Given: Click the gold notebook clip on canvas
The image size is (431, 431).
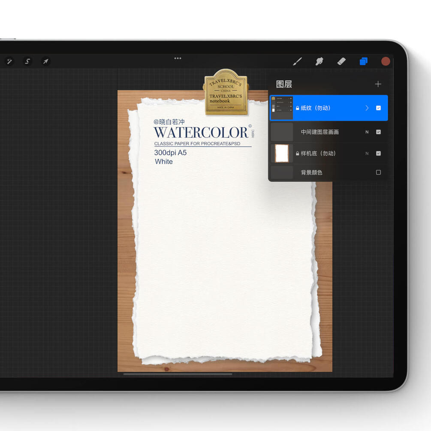Looking at the screenshot, I should pos(226,92).
